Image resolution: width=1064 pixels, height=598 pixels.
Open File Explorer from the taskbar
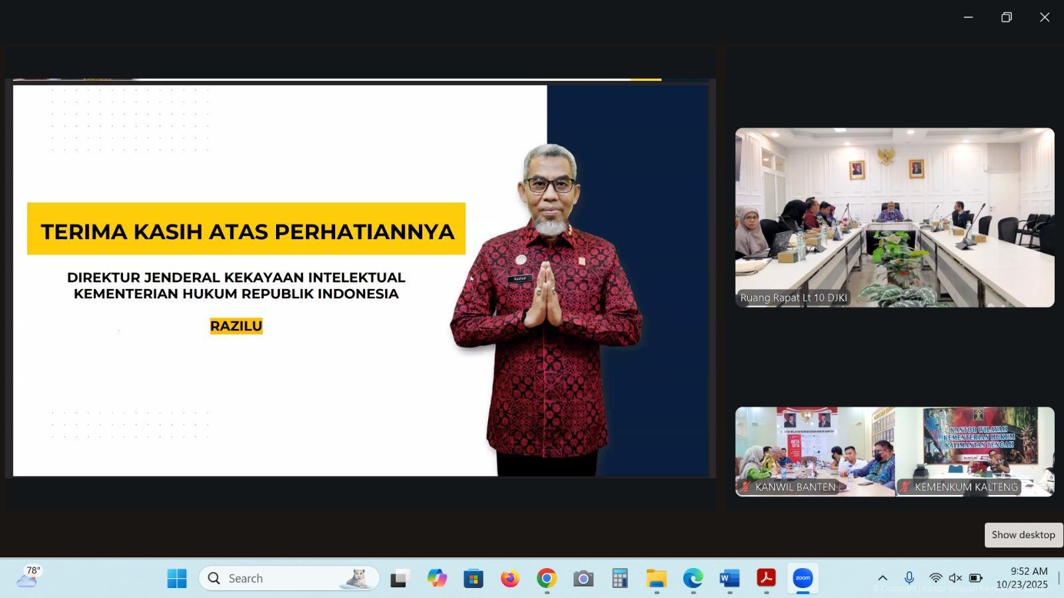(x=656, y=578)
